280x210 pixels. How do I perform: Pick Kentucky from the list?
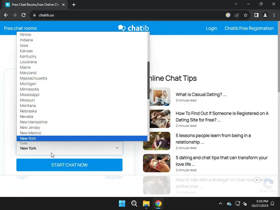(x=82, y=56)
